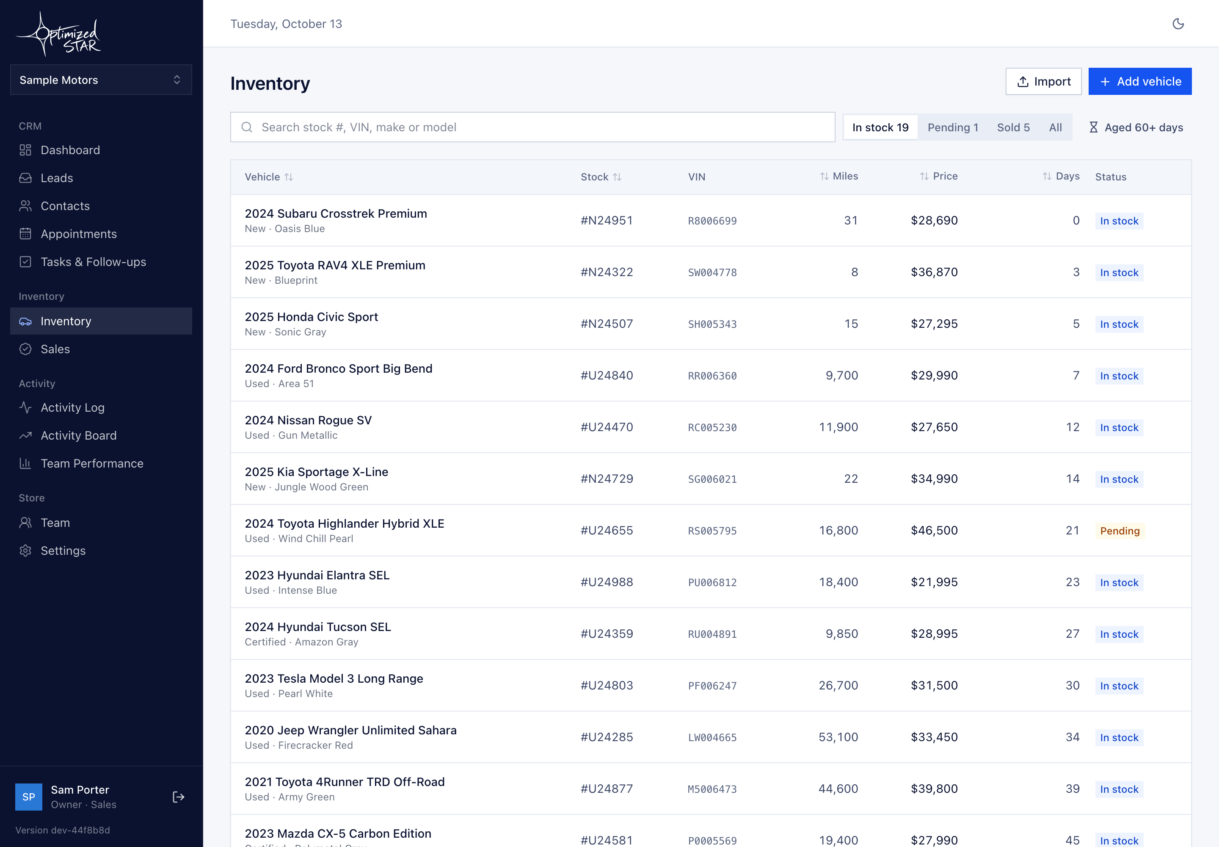Open the Activity Board
The image size is (1219, 847).
101,435
